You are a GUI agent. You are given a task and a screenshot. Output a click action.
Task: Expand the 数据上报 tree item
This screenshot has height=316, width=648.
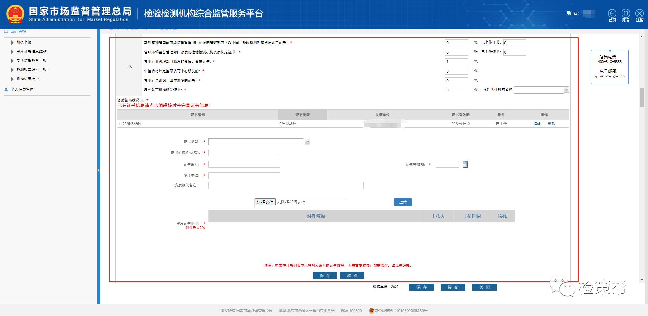coord(12,42)
